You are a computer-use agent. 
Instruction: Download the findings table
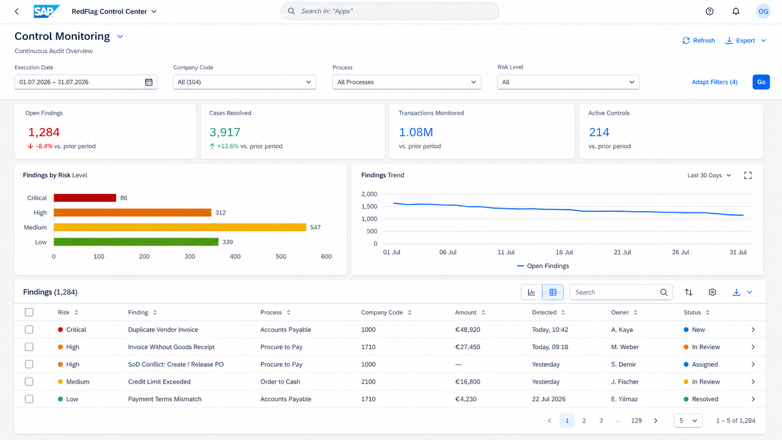click(x=736, y=292)
